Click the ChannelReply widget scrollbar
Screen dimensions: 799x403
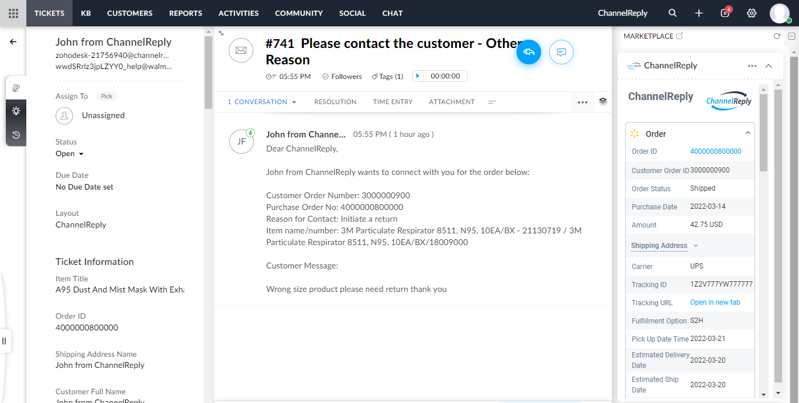pos(763,132)
